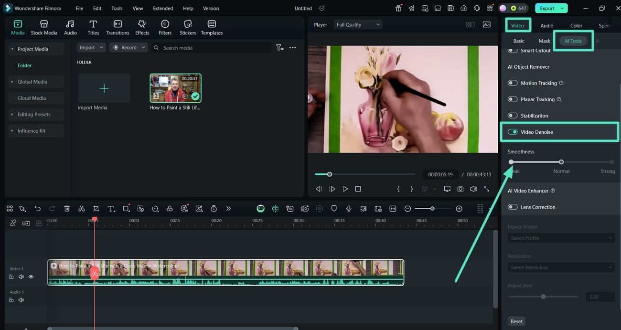Viewport: 621px width, 330px height.
Task: Click the undo icon in timeline toolbar
Action: tap(38, 209)
